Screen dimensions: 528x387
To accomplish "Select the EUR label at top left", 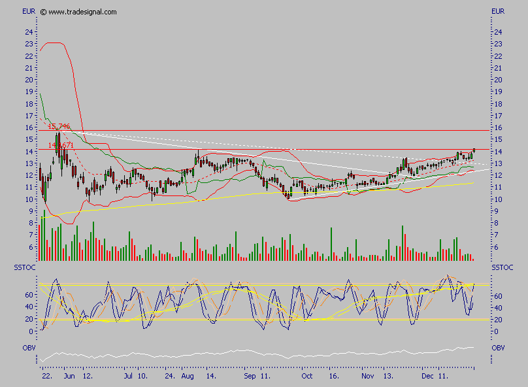I will coord(29,12).
